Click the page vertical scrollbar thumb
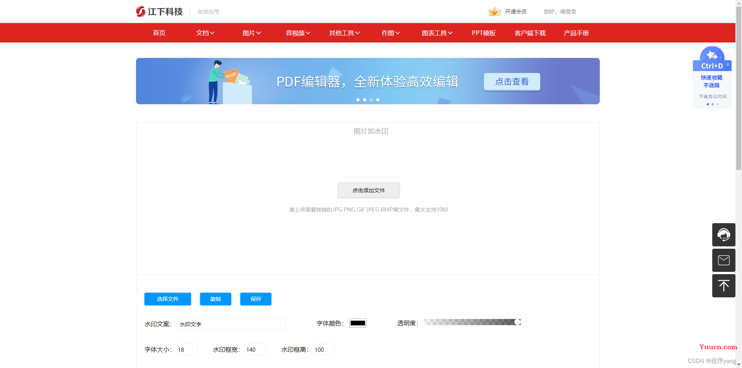This screenshot has width=742, height=368. 739,88
